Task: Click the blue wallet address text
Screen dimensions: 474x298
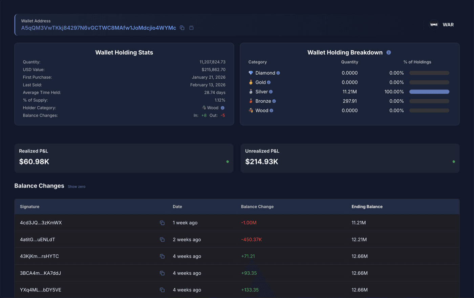Action: (x=98, y=28)
